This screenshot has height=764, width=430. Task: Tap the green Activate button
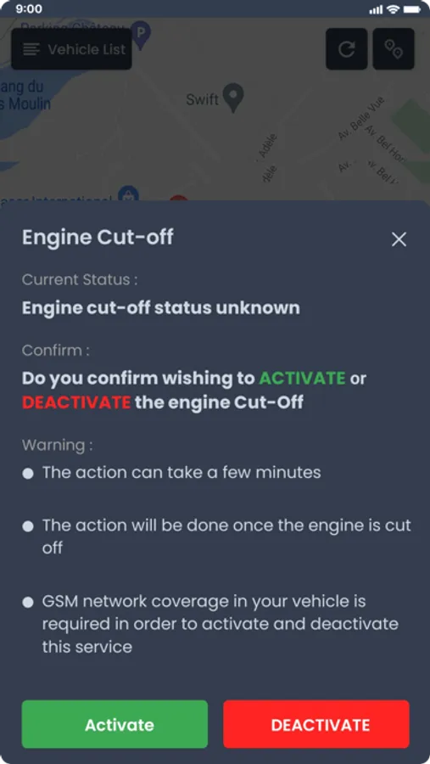[x=114, y=724]
